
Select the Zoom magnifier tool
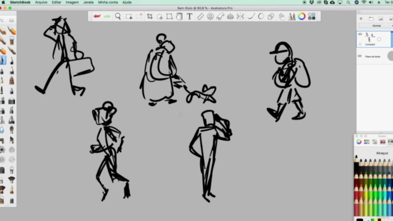coord(118,17)
